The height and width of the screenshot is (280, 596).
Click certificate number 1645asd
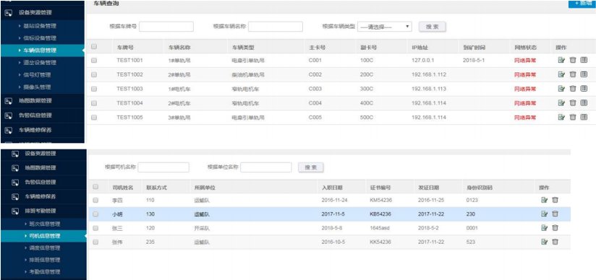coord(380,228)
